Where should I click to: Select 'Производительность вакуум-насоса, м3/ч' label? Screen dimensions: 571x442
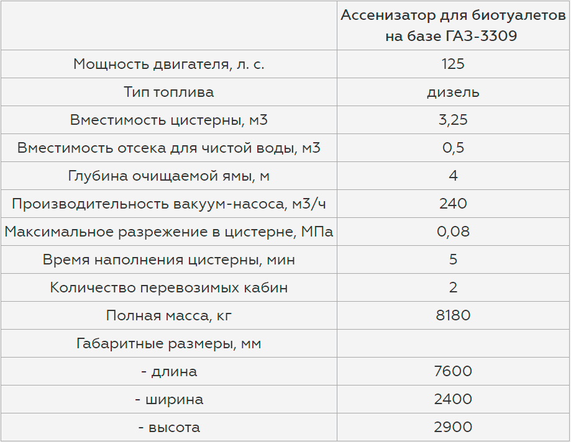(169, 204)
